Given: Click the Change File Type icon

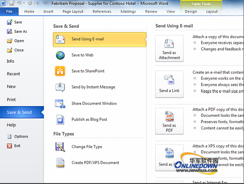Looking at the screenshot, I should 60,147.
